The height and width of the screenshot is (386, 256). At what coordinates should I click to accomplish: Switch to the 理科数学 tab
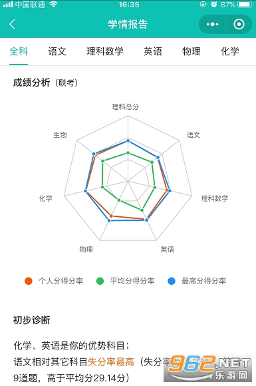tap(105, 51)
